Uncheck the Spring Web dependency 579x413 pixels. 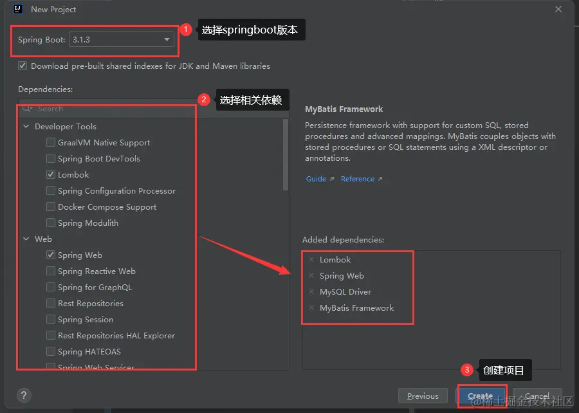tap(51, 255)
